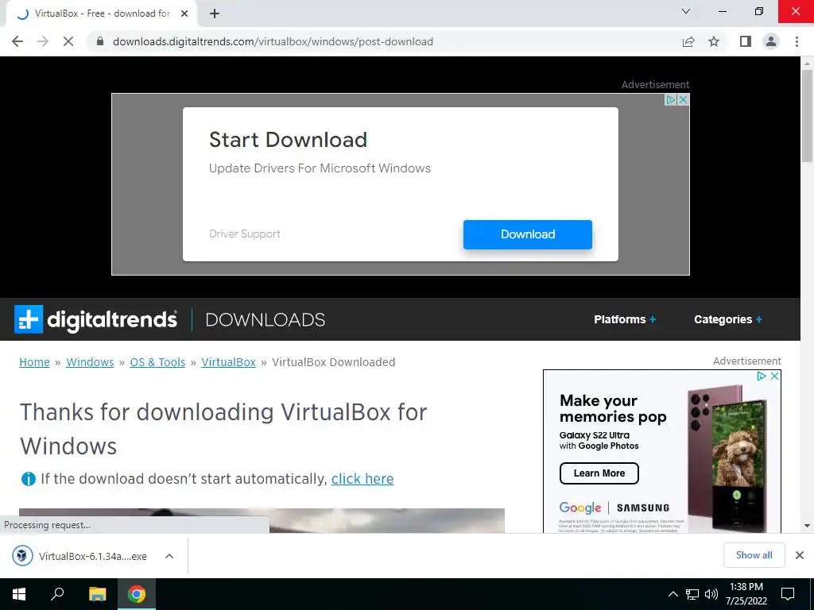Open the tab search chevron

coord(686,11)
